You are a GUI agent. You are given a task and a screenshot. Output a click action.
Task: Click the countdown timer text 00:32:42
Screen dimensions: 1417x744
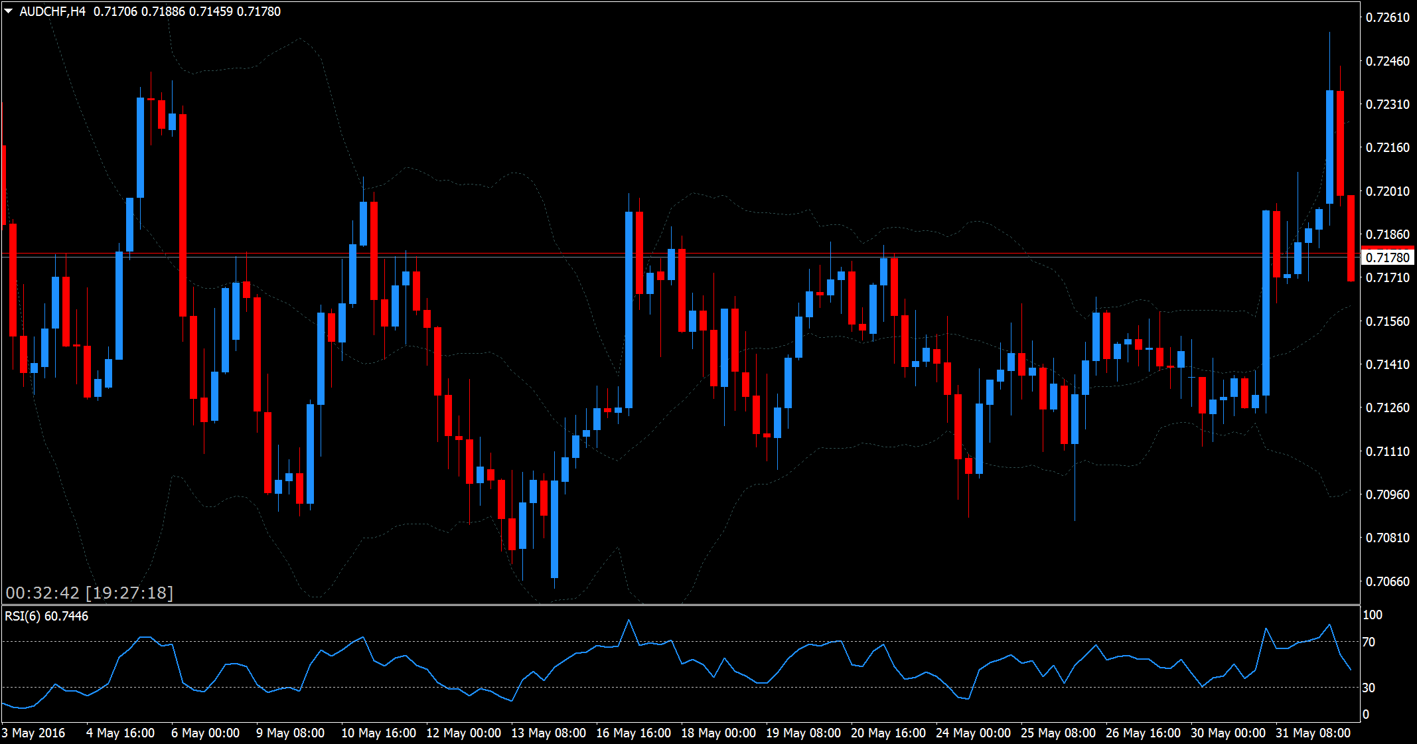42,593
